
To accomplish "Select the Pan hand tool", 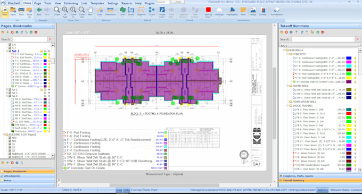I will pyautogui.click(x=90, y=11).
